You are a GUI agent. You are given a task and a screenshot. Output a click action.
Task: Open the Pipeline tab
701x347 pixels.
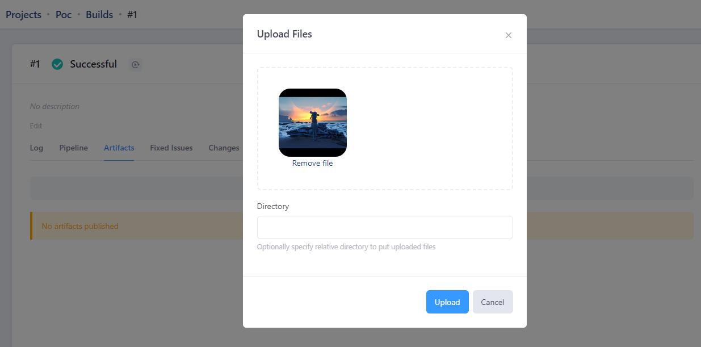[x=73, y=148]
